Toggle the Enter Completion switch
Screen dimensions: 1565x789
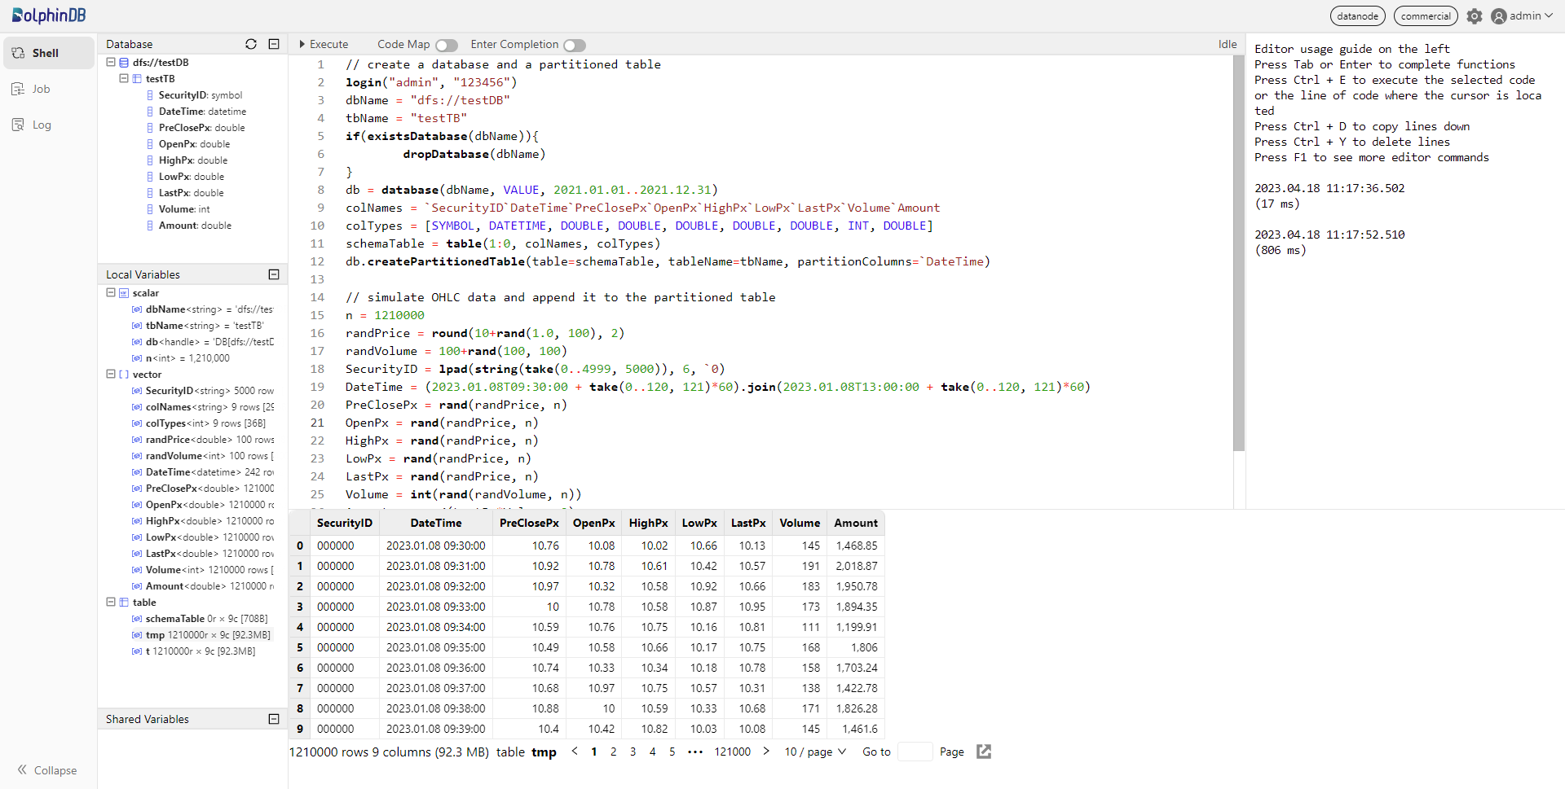pos(574,45)
